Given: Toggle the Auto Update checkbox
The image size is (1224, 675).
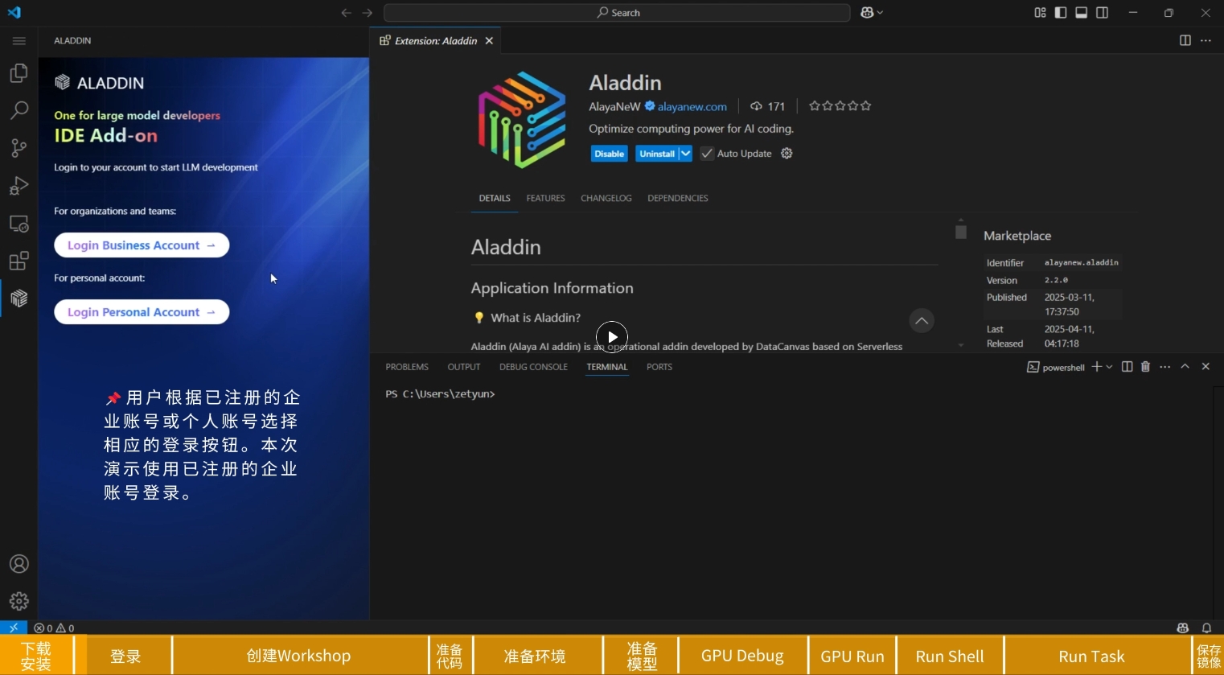Looking at the screenshot, I should 707,154.
